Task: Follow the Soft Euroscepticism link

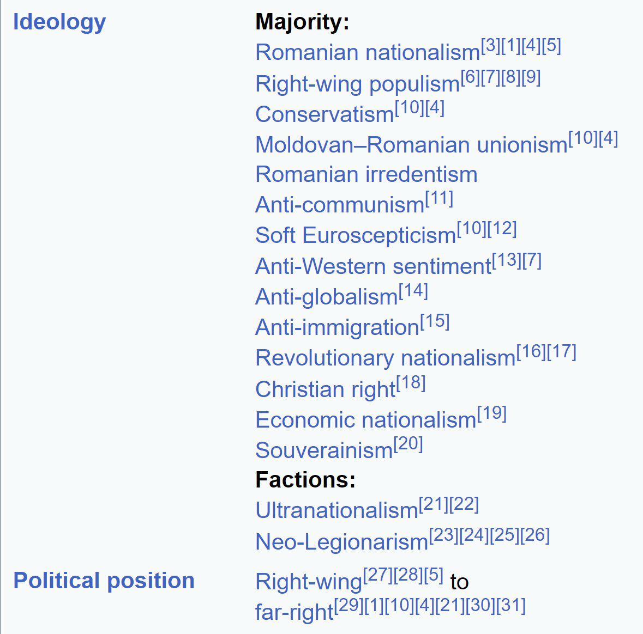Action: pos(355,236)
